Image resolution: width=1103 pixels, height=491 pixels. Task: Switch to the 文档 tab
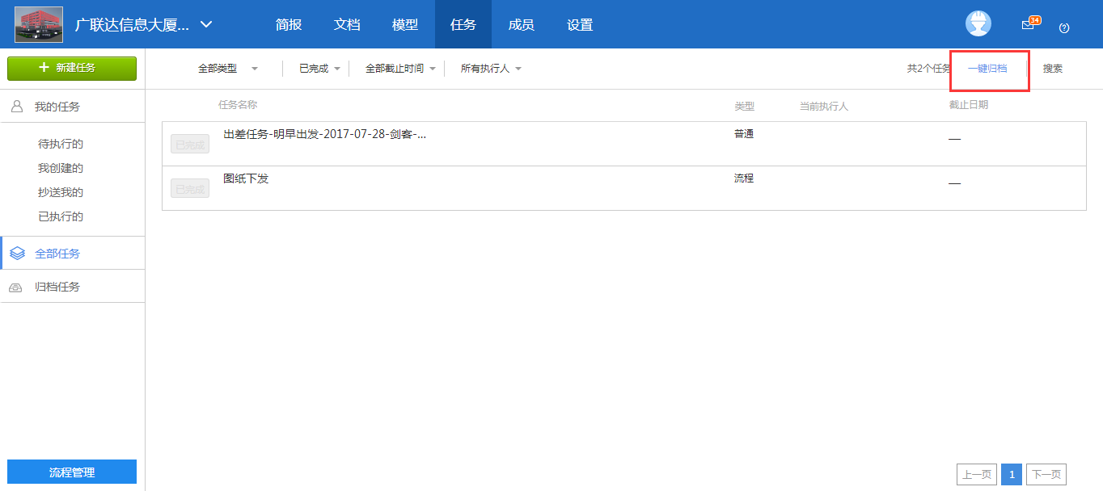[347, 24]
